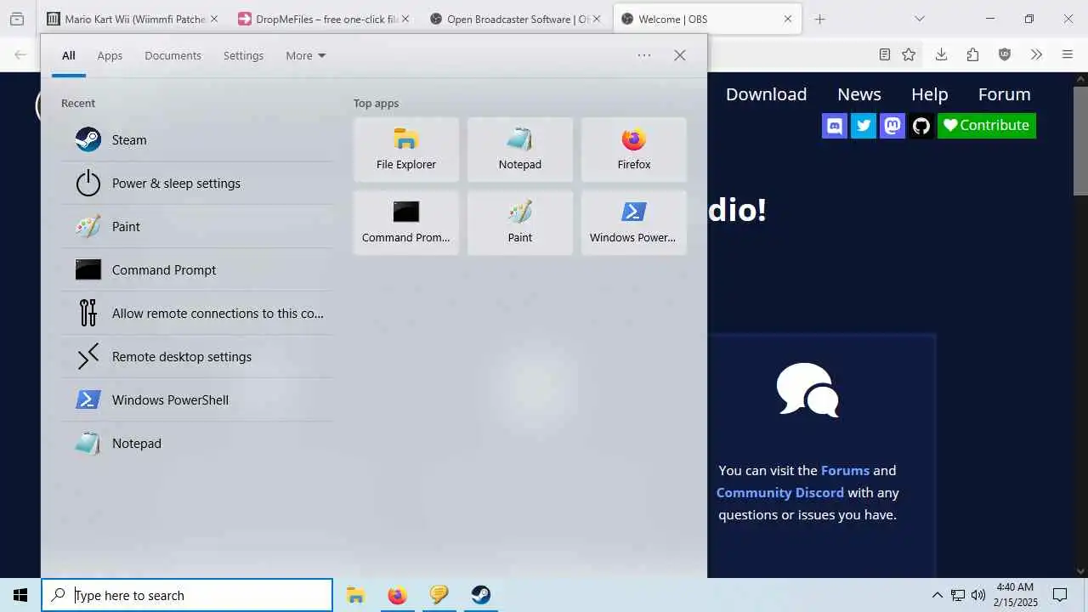Open the yellow chat app on the taskbar

coord(439,595)
